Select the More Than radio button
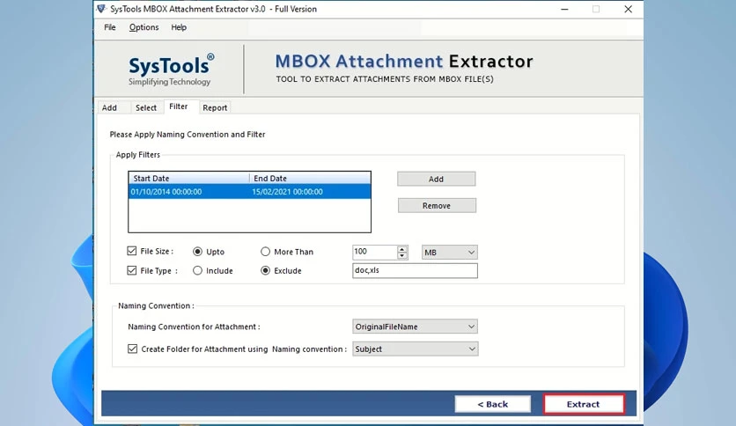Viewport: 736px width, 426px height. pos(265,252)
